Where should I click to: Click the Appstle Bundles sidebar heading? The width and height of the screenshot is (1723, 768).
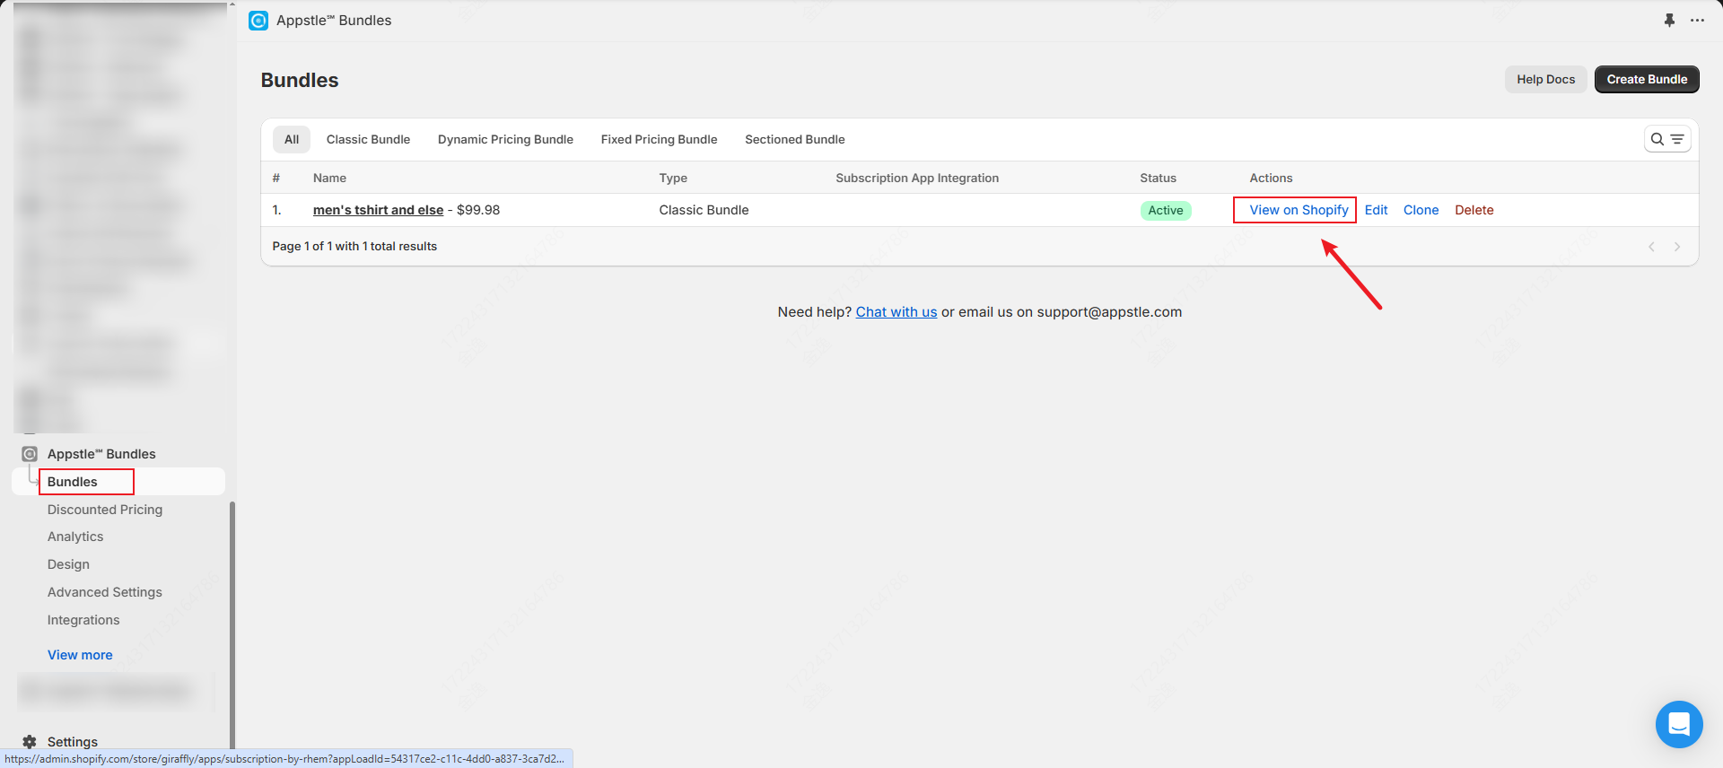point(101,454)
